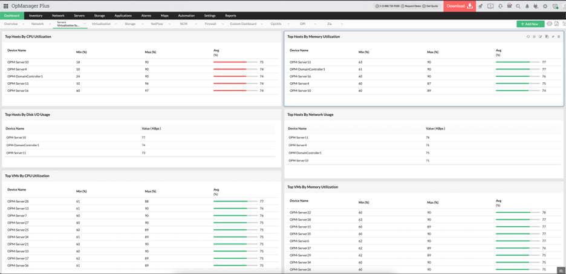The image size is (566, 274).
Task: Click the green Add New button
Action: tap(529, 24)
